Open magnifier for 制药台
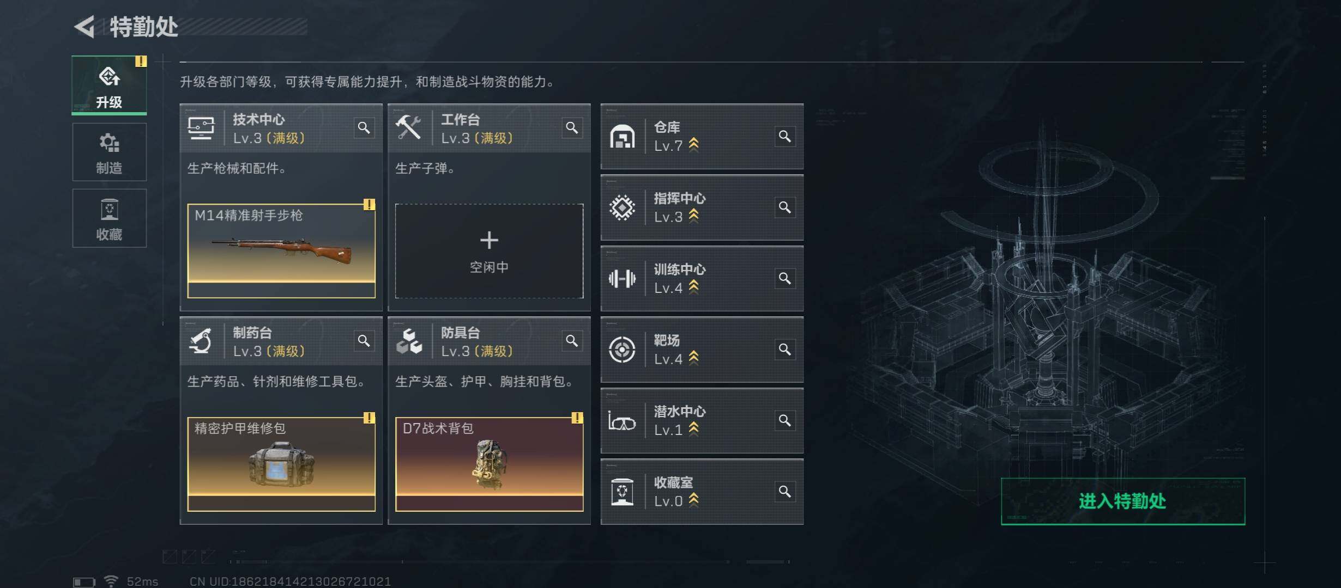1341x588 pixels. (364, 341)
